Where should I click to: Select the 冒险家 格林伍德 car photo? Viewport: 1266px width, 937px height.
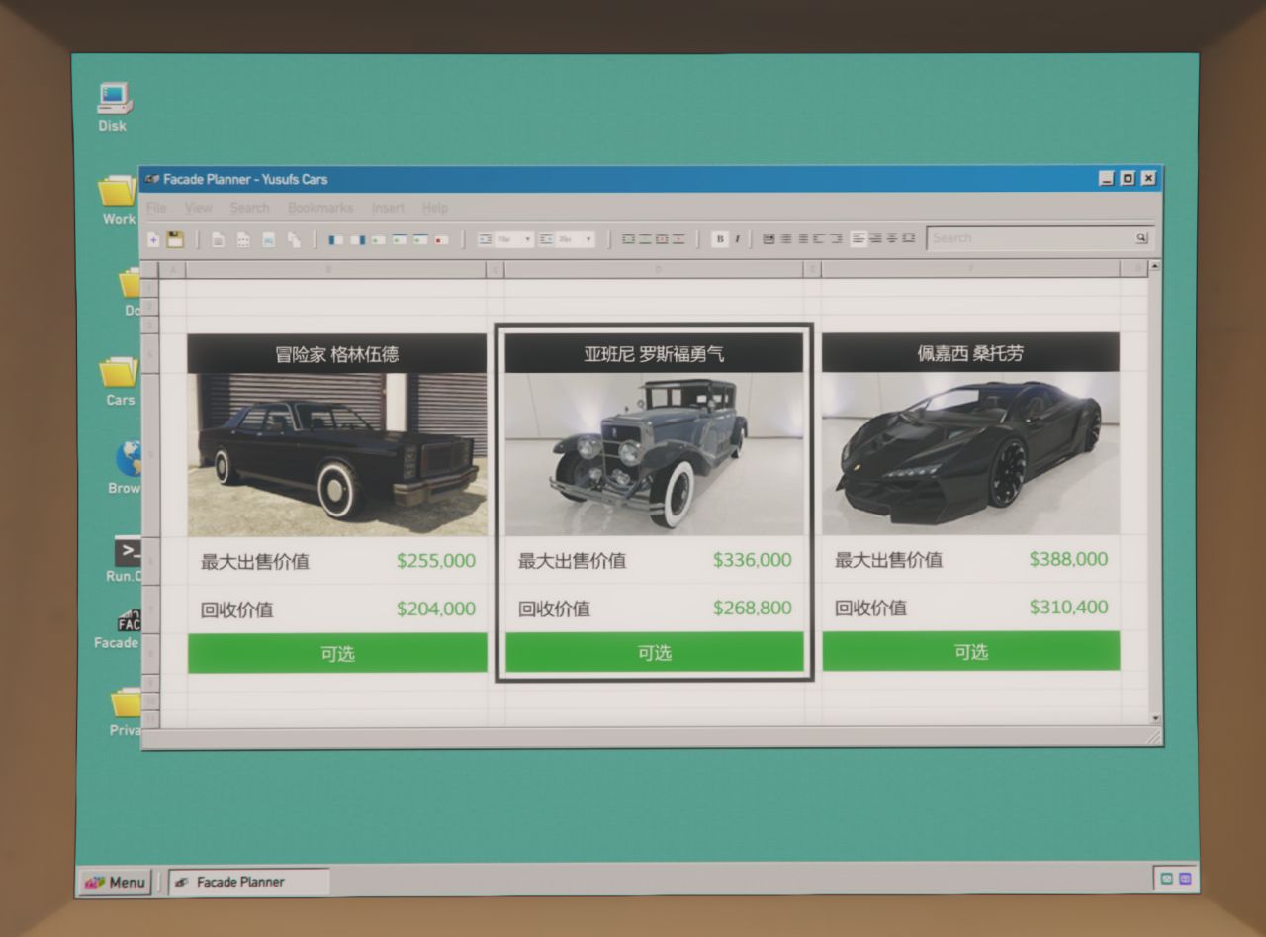click(337, 455)
